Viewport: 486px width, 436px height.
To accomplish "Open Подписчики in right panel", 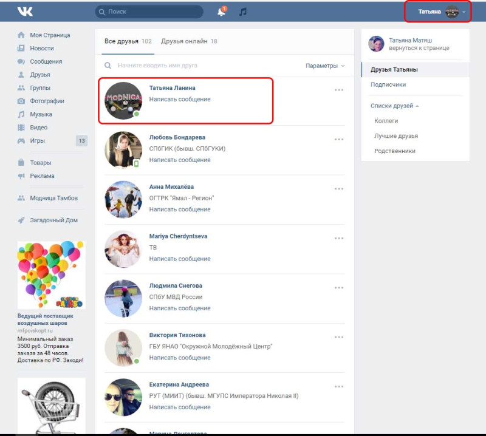I will 388,84.
